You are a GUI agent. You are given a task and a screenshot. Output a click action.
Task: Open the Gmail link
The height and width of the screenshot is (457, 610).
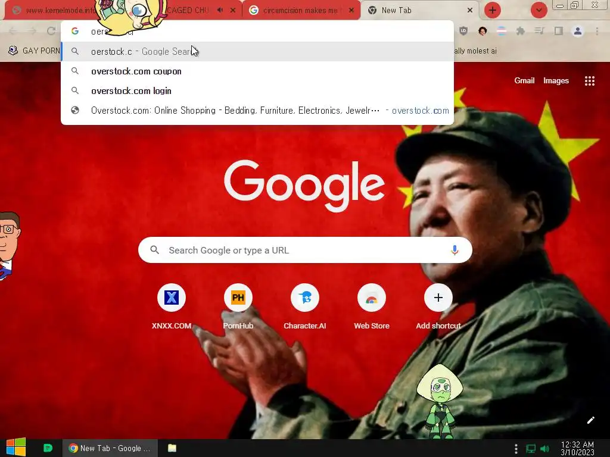524,80
